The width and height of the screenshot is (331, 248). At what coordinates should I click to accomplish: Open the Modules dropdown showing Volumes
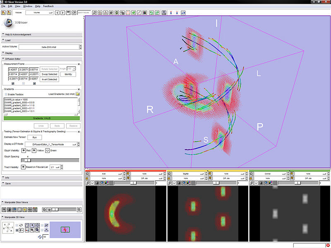[x=39, y=13]
